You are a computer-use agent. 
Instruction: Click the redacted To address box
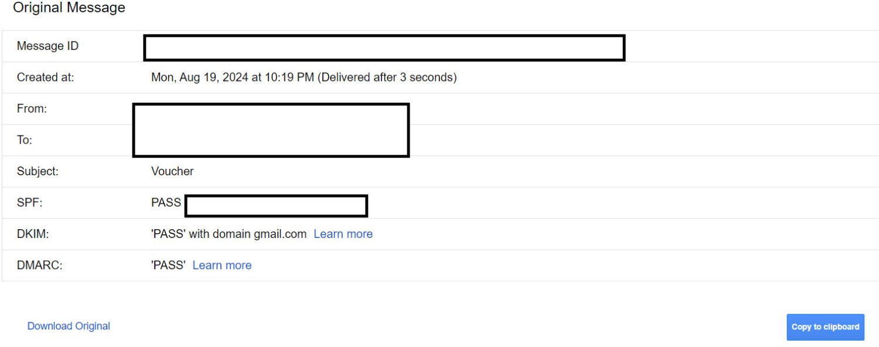click(270, 144)
